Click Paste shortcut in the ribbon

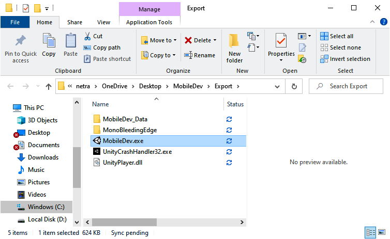(108, 59)
